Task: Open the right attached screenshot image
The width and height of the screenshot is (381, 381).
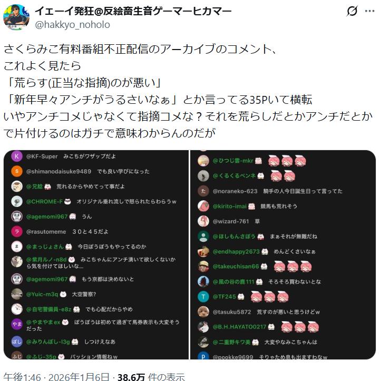Action: pyautogui.click(x=283, y=255)
